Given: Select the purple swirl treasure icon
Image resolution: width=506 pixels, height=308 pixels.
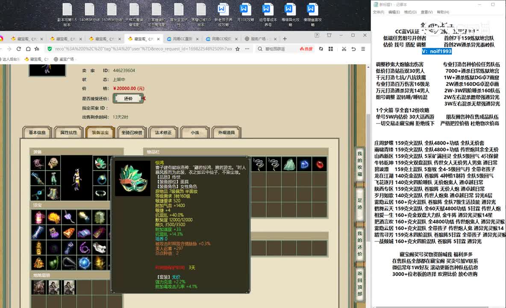Looking at the screenshot, I should point(84,248).
